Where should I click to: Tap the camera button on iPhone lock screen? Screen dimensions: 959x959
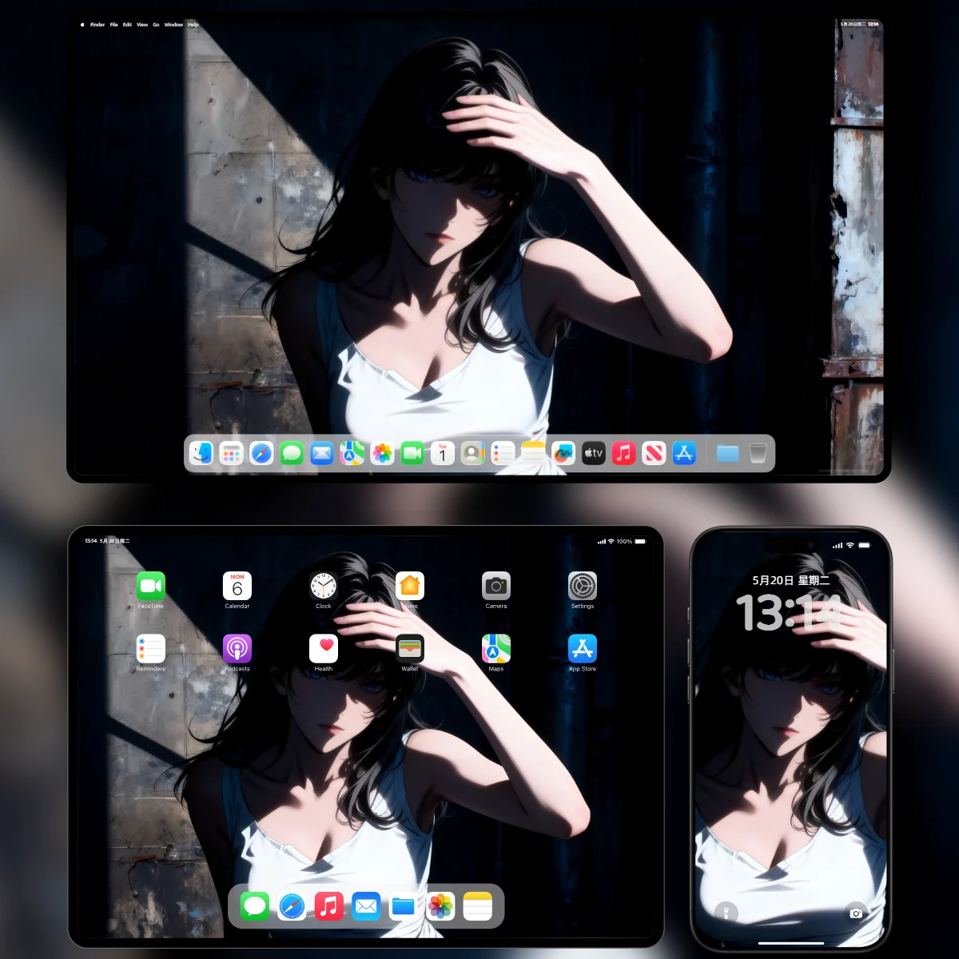pyautogui.click(x=856, y=912)
